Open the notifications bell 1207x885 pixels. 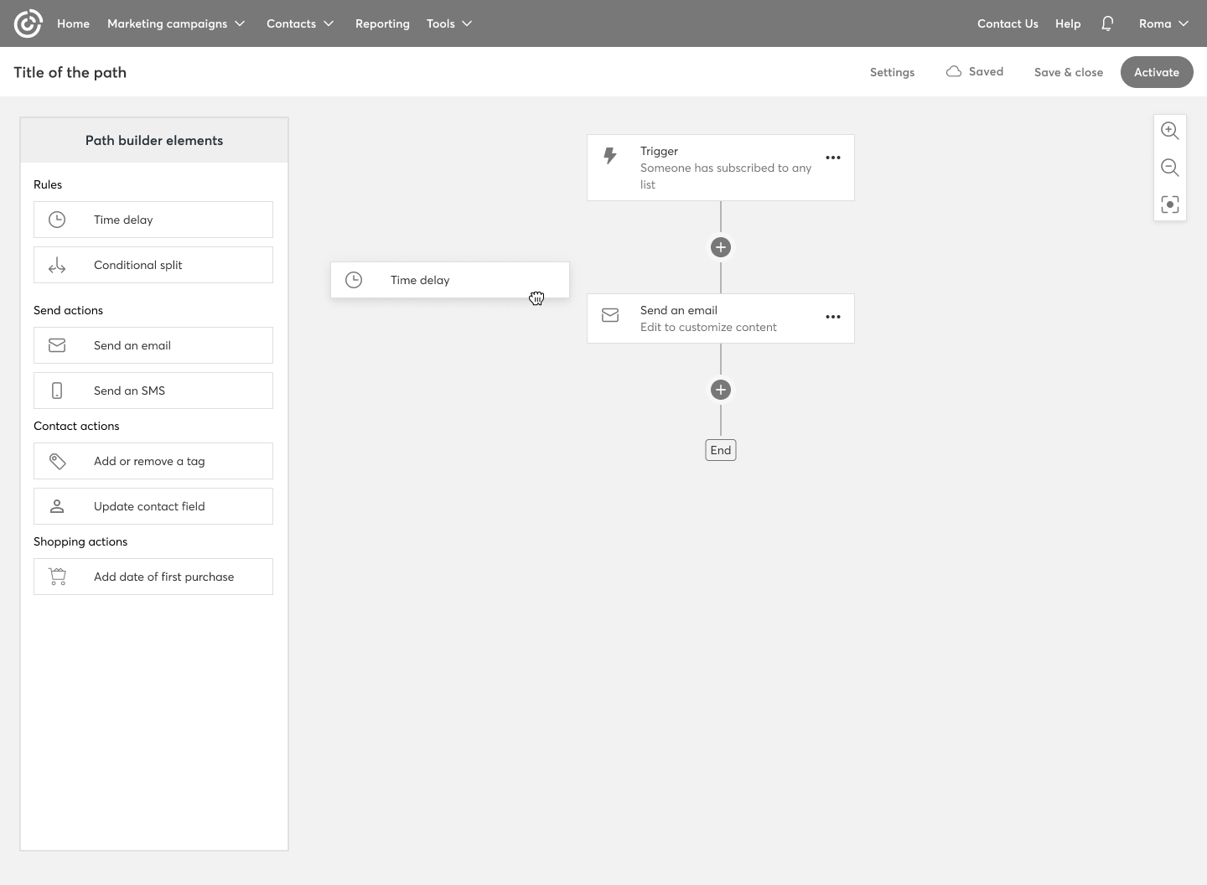click(1107, 23)
